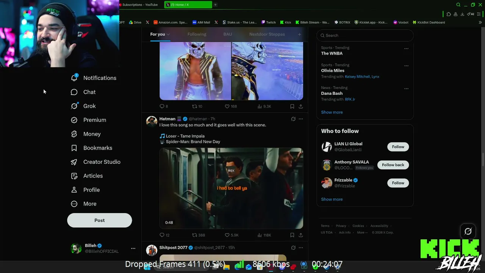The height and width of the screenshot is (273, 485).
Task: Switch to the BAU tab
Action: point(228,34)
